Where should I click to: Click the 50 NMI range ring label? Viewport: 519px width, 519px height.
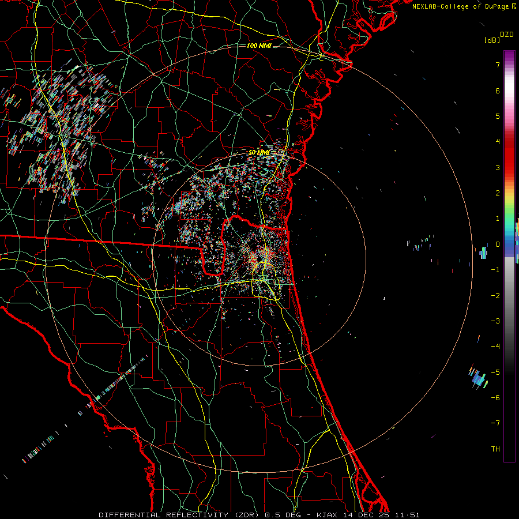pos(259,152)
